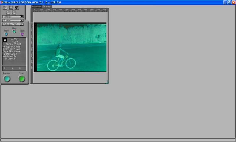The image size is (236, 142).
Task: Click the round Preview button
Action: pyautogui.click(x=7, y=79)
